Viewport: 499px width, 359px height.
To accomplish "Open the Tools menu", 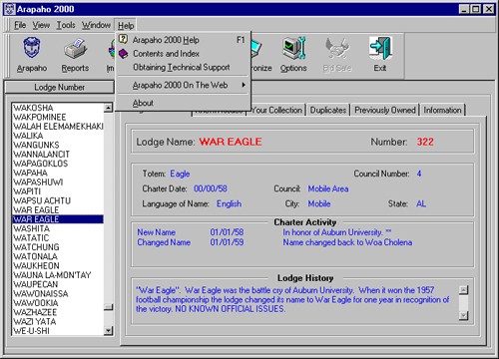I will point(66,25).
